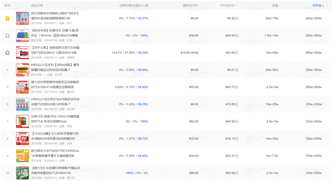332x181 pixels.
Task: Open the 红心阿克苹果醋气泡水 product thumbnail
Action: tap(22, 139)
